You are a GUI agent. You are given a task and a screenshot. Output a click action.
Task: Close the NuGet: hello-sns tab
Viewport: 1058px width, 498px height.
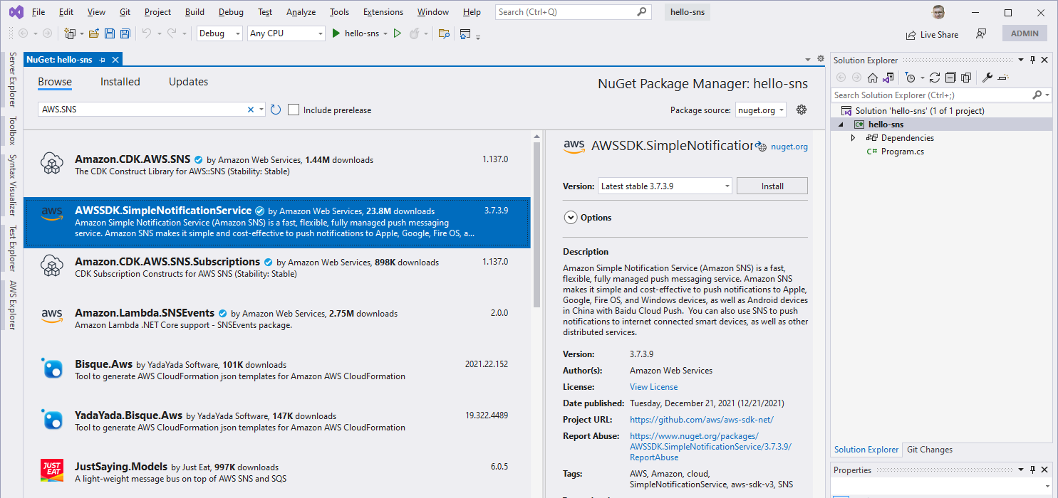(115, 60)
